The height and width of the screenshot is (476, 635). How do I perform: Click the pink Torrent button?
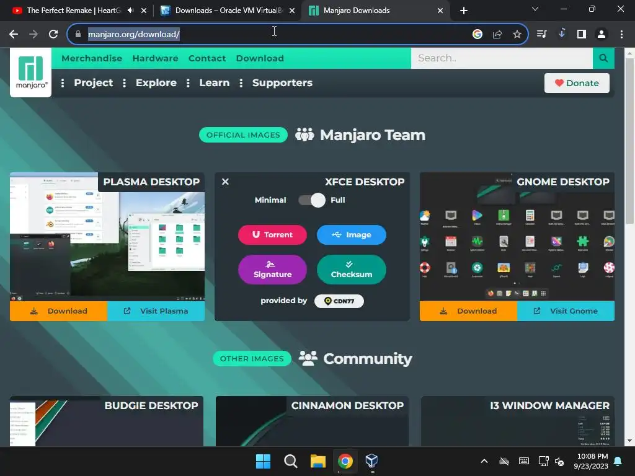coord(272,235)
